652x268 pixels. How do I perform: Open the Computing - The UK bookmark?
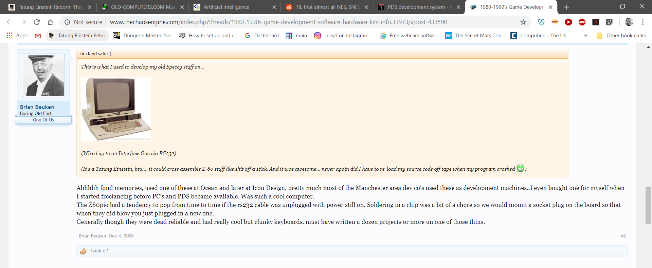[539, 36]
